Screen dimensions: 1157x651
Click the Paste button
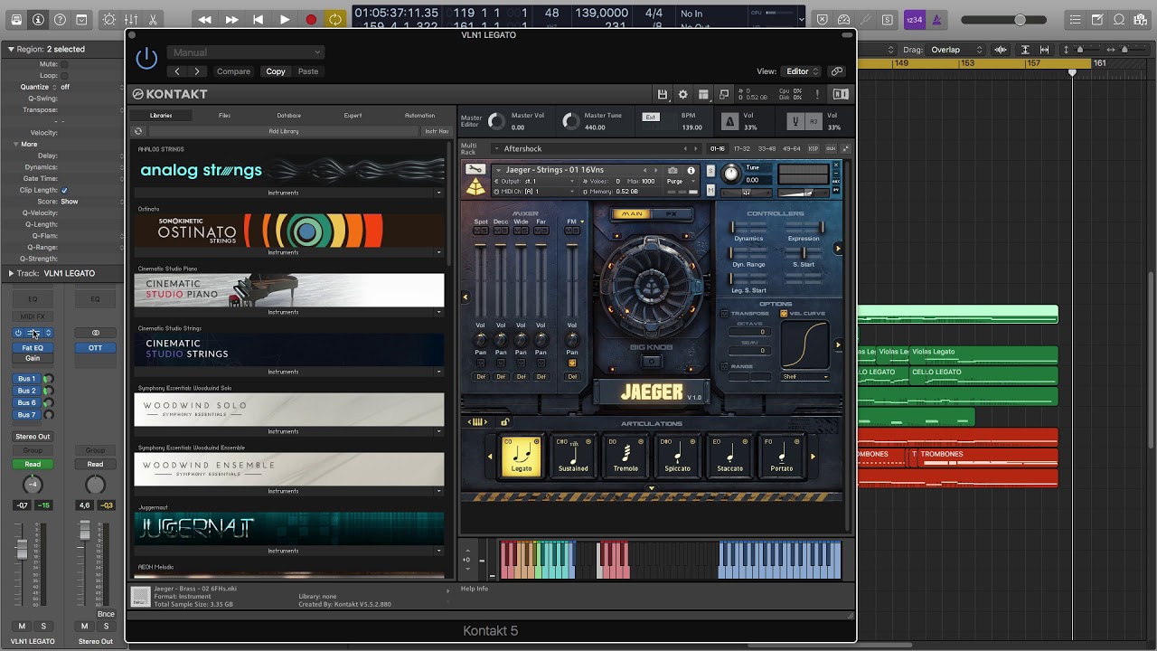[308, 71]
